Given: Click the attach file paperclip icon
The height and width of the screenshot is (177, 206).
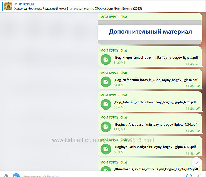Looking at the screenshot, I should tap(5, 175).
